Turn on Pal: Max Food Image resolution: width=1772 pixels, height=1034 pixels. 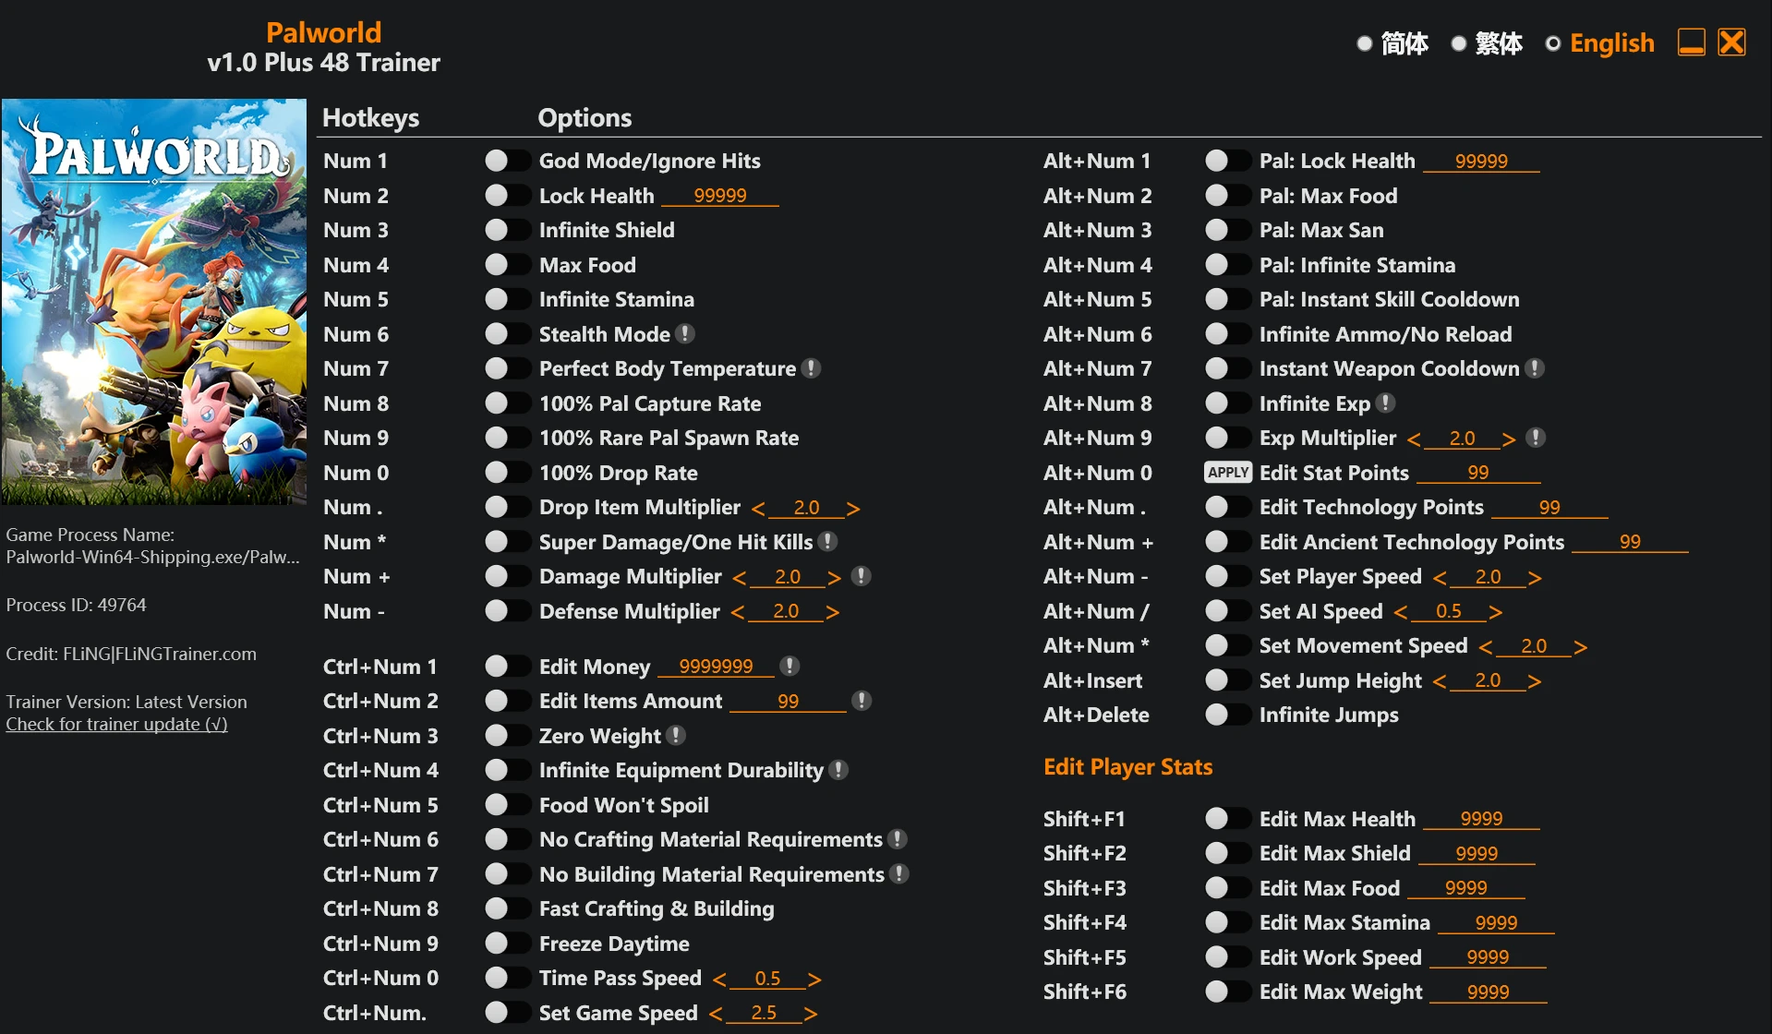click(x=1227, y=196)
